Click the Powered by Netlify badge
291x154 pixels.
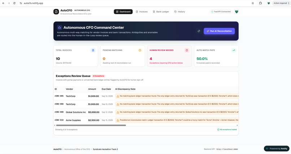[x=277, y=149]
